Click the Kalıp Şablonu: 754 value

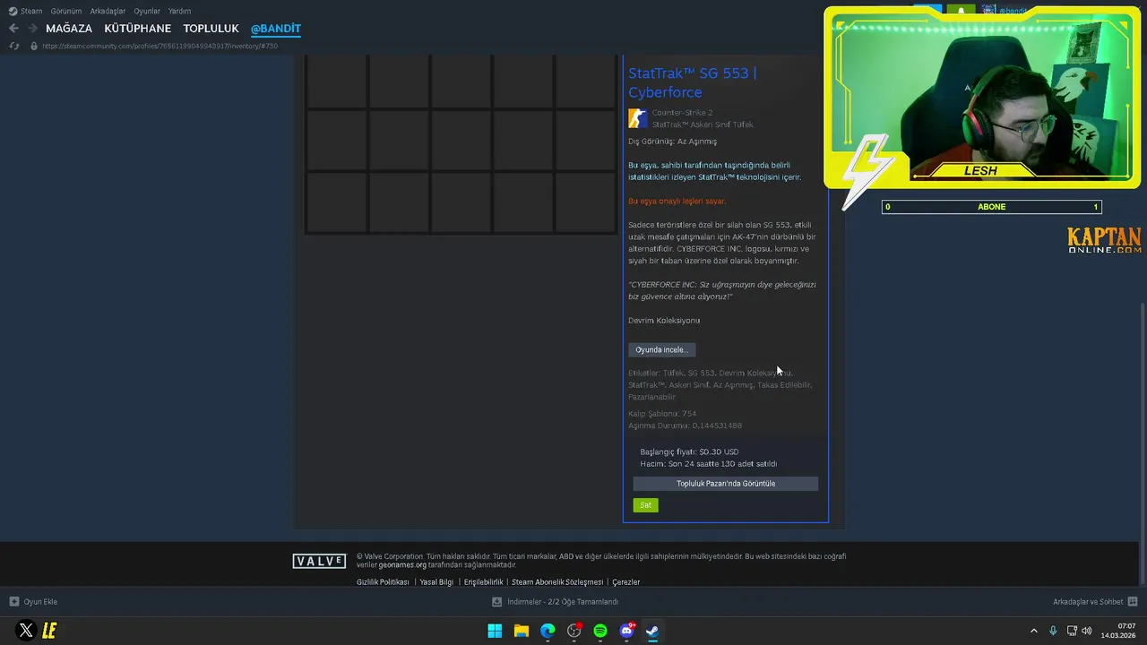[662, 414]
